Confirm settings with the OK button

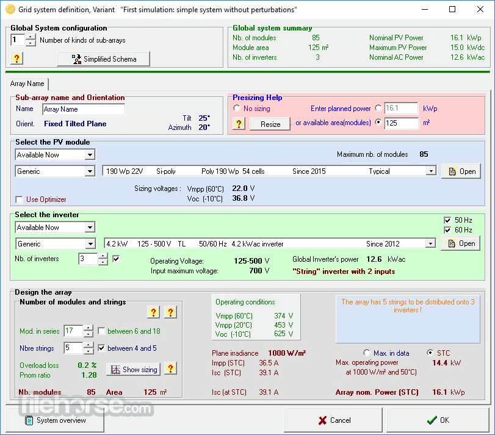[x=438, y=420]
